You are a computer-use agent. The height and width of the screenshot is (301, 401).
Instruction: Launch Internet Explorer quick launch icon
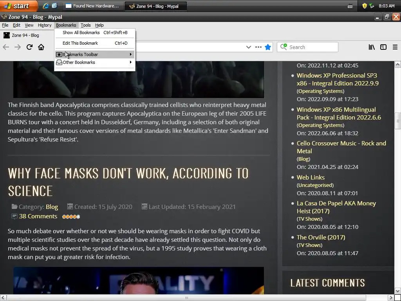pos(46,6)
